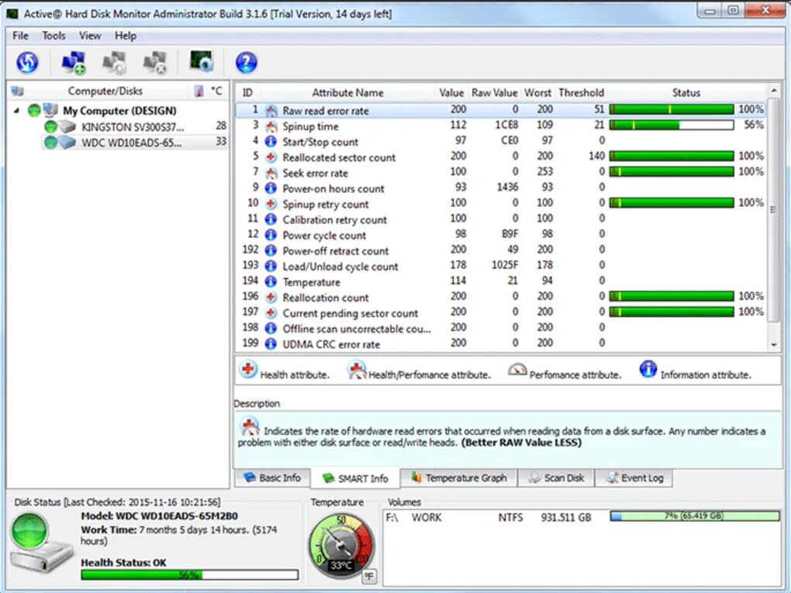The width and height of the screenshot is (791, 593).
Task: Click icon beside Raw read error rate
Action: [271, 110]
